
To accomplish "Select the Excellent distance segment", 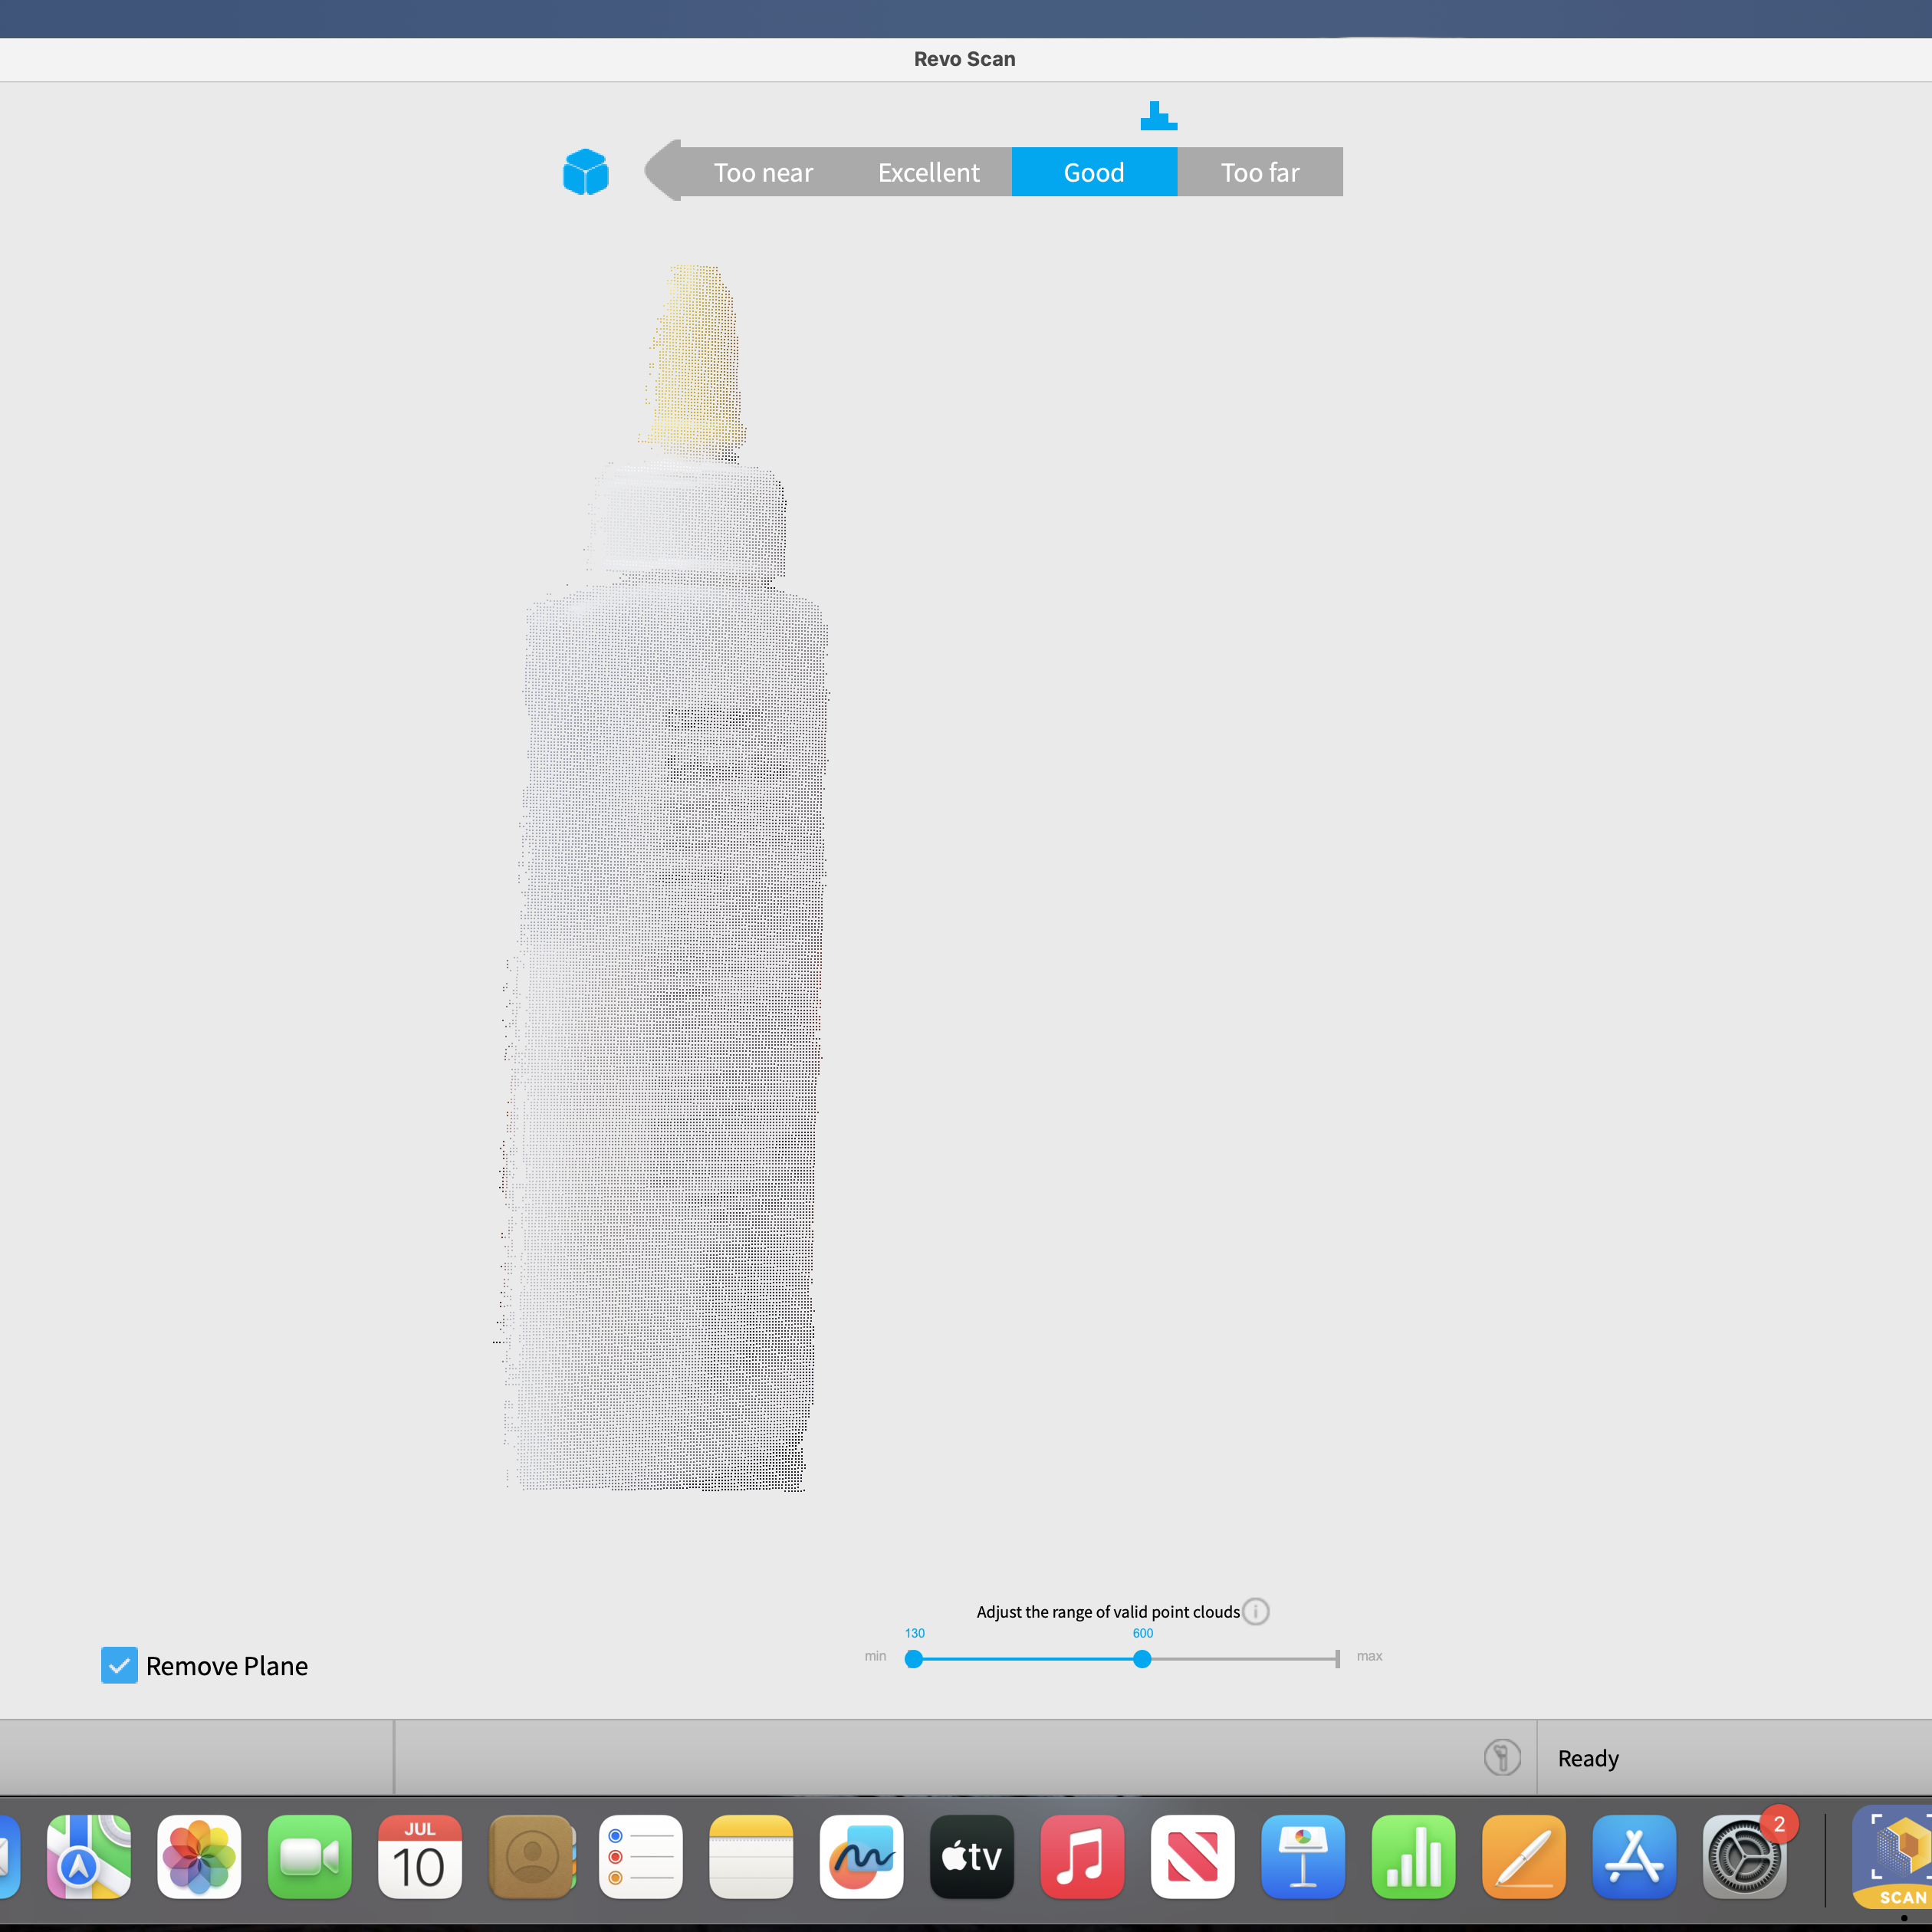I will 929,172.
